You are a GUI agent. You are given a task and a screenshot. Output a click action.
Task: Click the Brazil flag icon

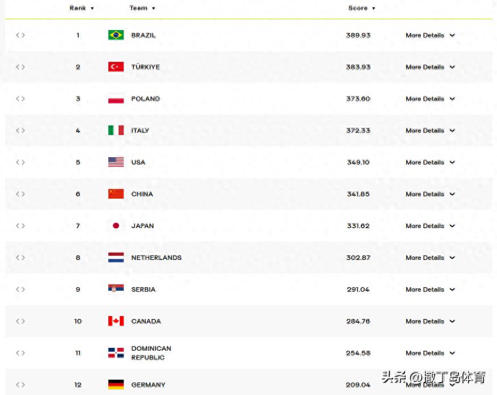click(116, 35)
